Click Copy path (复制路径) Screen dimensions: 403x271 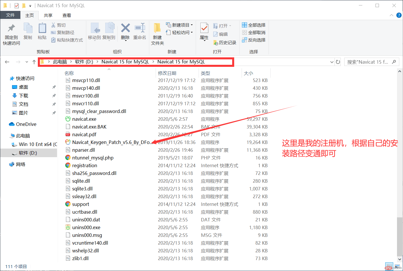[62, 32]
